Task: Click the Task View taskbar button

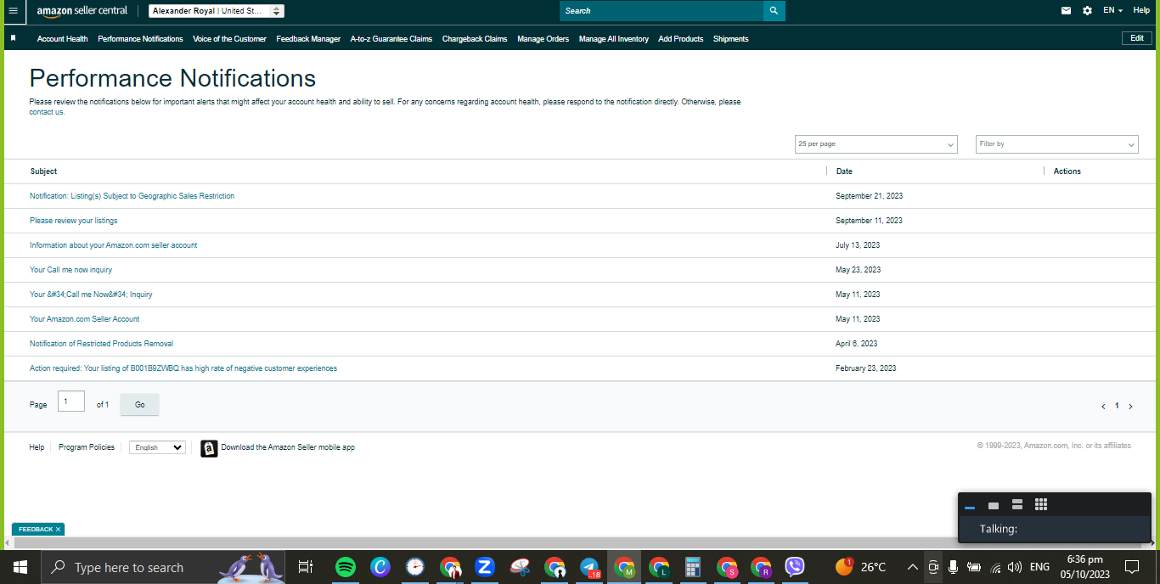Action: pyautogui.click(x=306, y=567)
